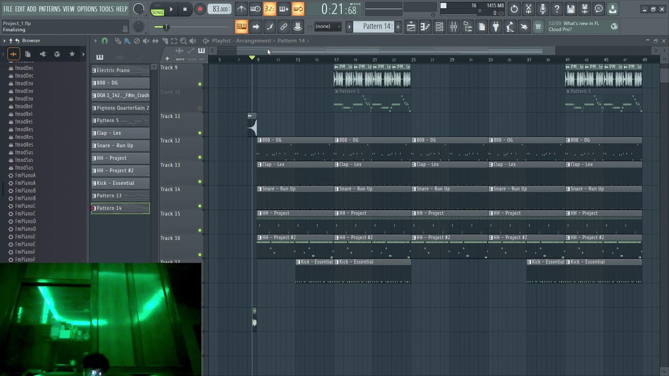The height and width of the screenshot is (376, 669).
Task: Open the FILE menu
Action: pyautogui.click(x=8, y=9)
